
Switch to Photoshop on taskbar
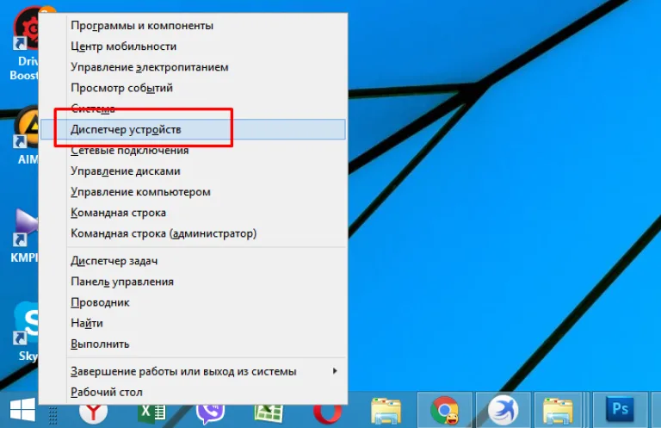pos(620,409)
